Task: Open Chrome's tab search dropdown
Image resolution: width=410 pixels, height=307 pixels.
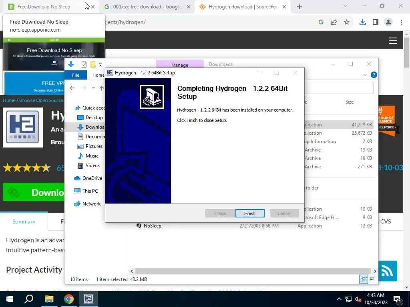Action: click(346, 6)
